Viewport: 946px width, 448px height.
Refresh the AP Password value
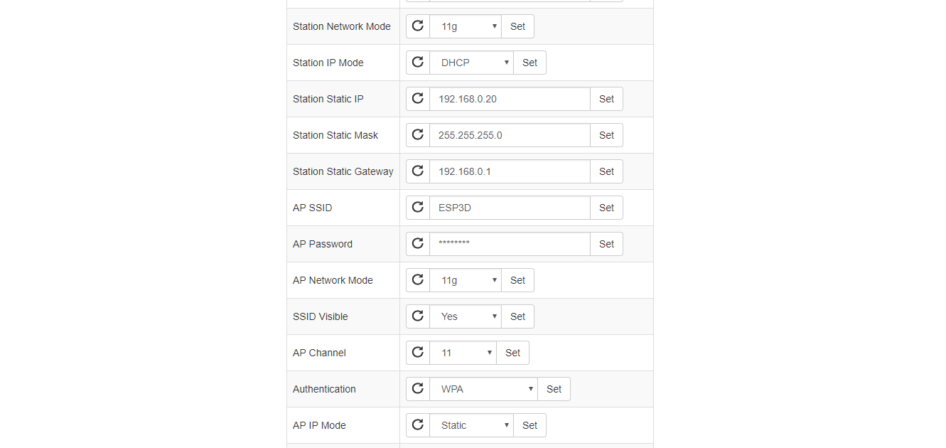coord(418,244)
